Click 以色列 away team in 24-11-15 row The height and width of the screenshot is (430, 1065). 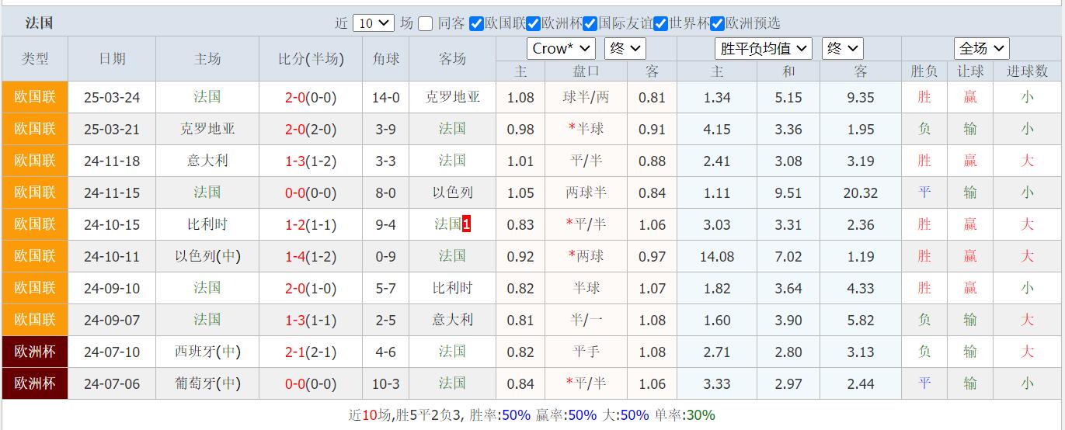click(x=452, y=192)
